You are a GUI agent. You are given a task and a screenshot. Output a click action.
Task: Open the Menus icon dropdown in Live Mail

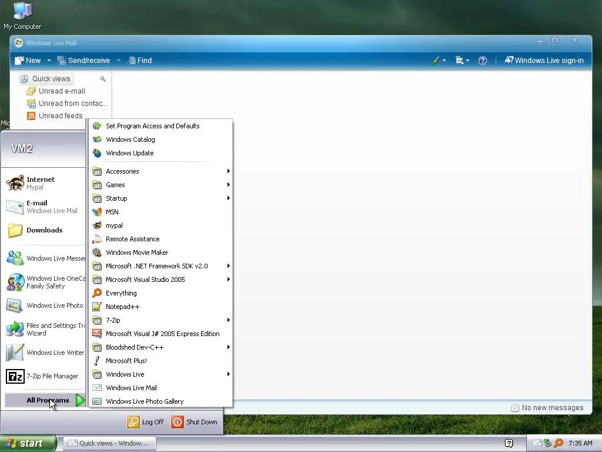tap(462, 61)
